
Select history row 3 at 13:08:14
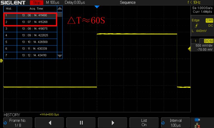click(33, 28)
